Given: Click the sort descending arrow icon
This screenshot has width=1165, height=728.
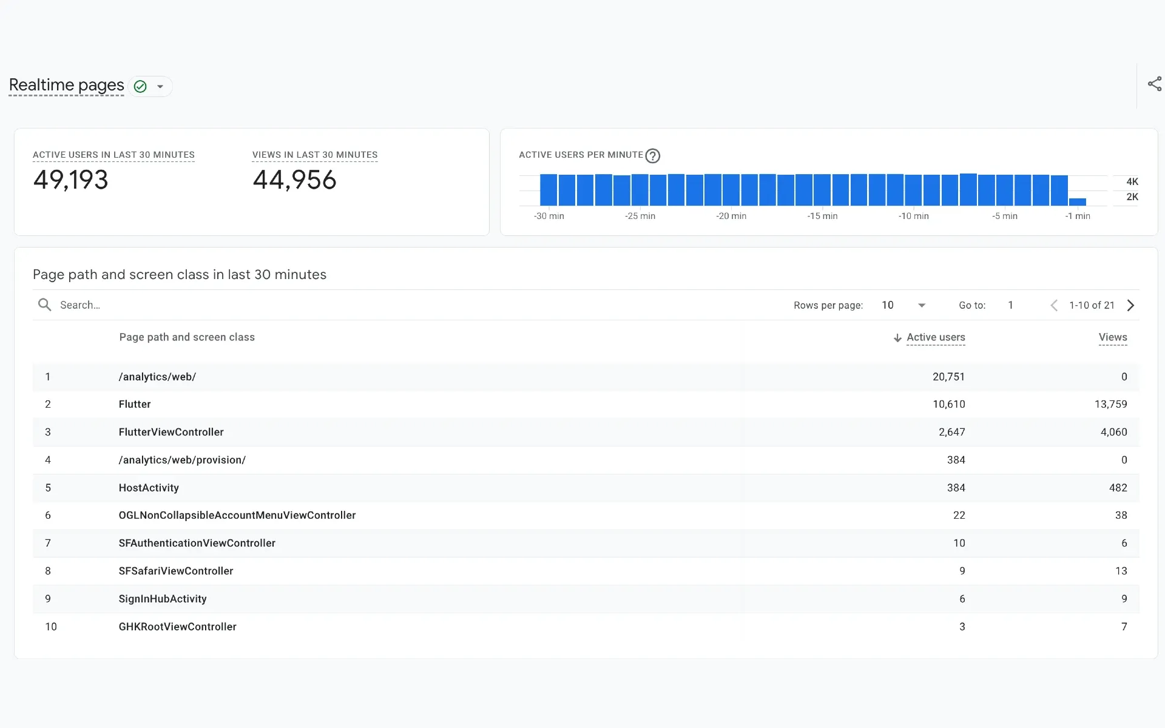Looking at the screenshot, I should pos(897,338).
